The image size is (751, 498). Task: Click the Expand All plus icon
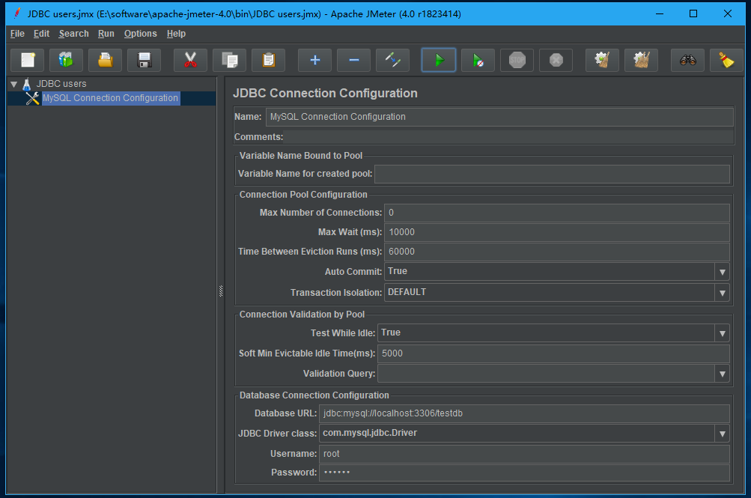315,60
